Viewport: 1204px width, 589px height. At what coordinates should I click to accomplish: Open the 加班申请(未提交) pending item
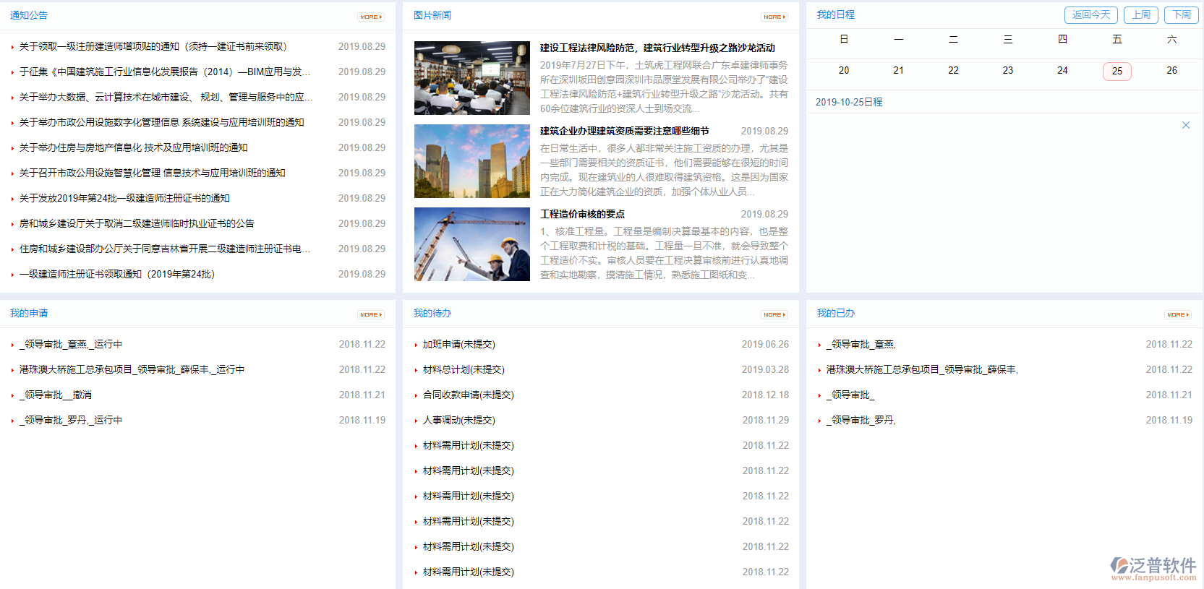click(458, 344)
